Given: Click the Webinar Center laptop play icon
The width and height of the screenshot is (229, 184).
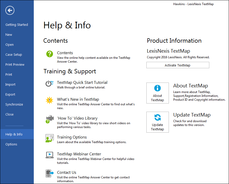Looking at the screenshot, I should pyautogui.click(x=49, y=155).
